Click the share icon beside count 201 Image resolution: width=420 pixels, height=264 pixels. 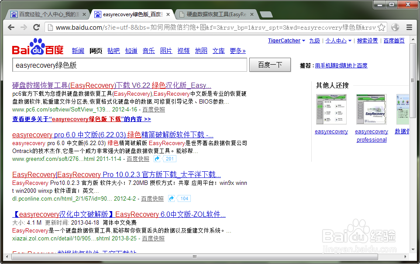click(157, 159)
